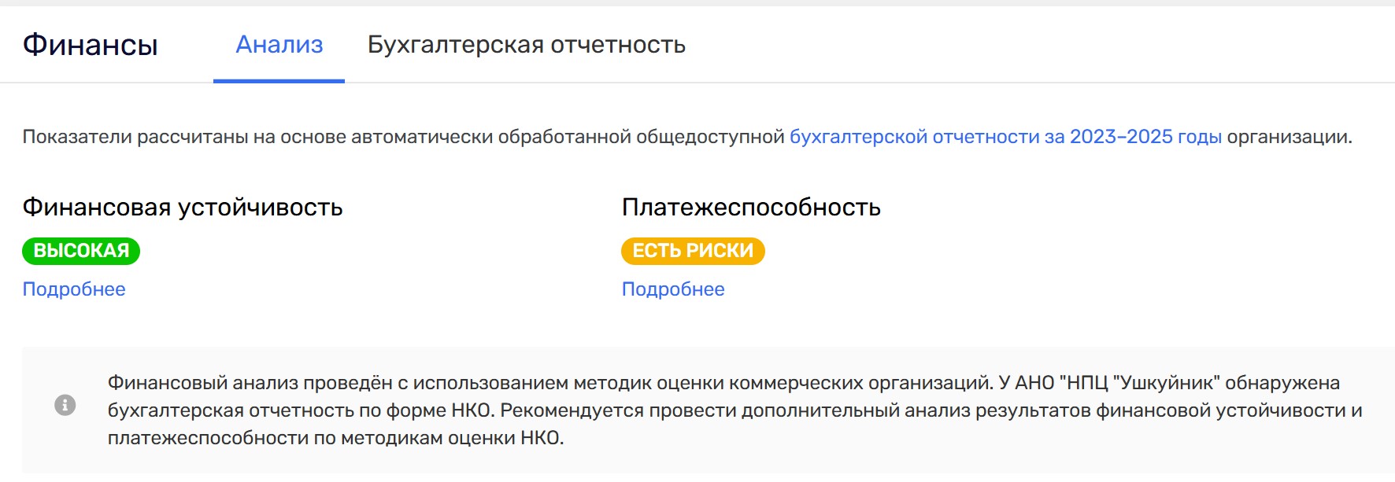This screenshot has height=482, width=1395.
Task: Click the word организации ending the description
Action: point(1289,137)
